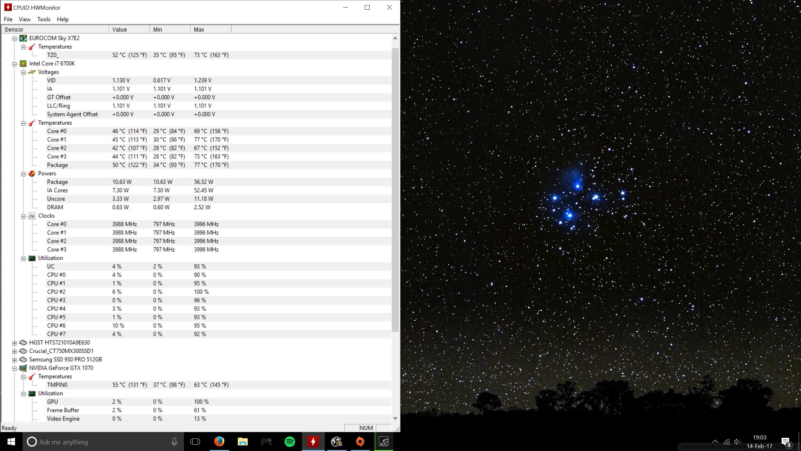Click the Clocks waveform icon
The image size is (801, 451).
click(x=32, y=216)
